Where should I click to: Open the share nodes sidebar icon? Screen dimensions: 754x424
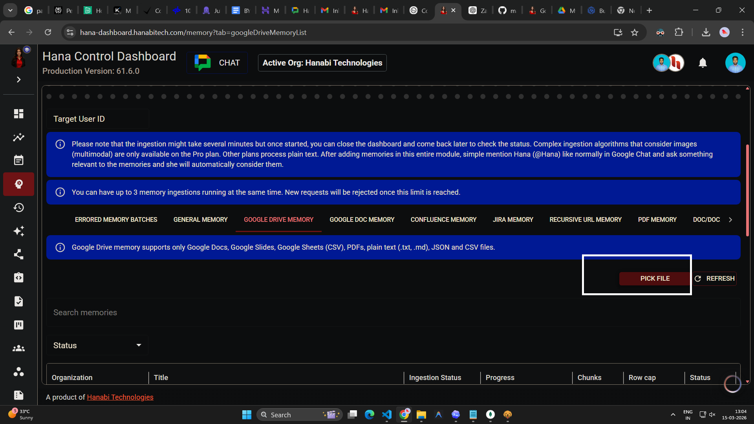click(18, 254)
